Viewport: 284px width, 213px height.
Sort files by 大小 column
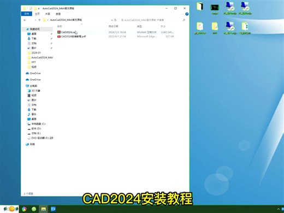(163, 26)
